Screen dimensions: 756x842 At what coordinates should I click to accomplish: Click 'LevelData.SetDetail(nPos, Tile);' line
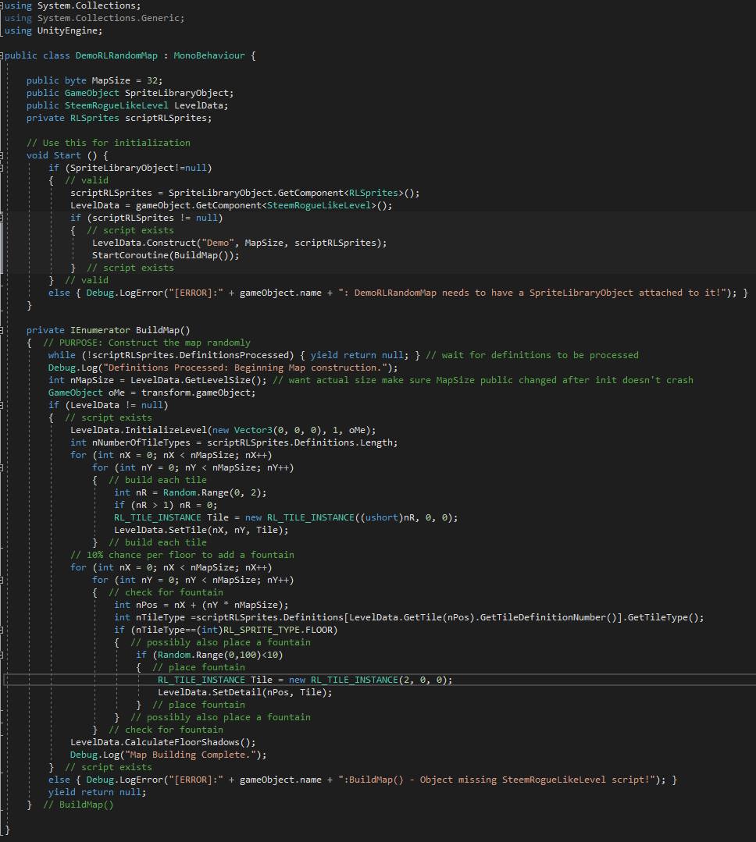pos(245,692)
